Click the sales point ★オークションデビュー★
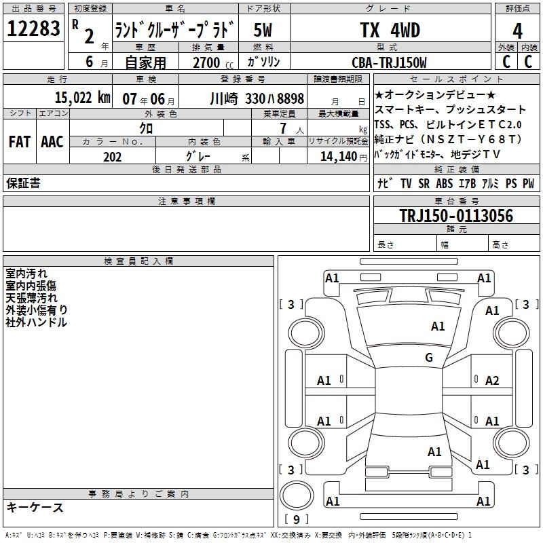The height and width of the screenshot is (543, 543). click(x=435, y=94)
